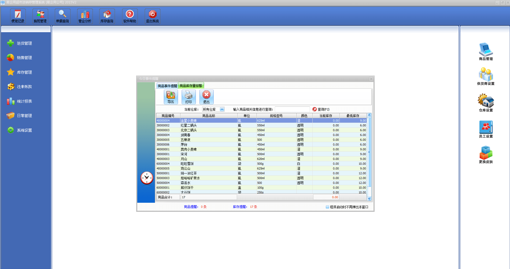The height and width of the screenshot is (269, 510).
Task: Open the 营业分析 business analysis icon
Action: (85, 16)
